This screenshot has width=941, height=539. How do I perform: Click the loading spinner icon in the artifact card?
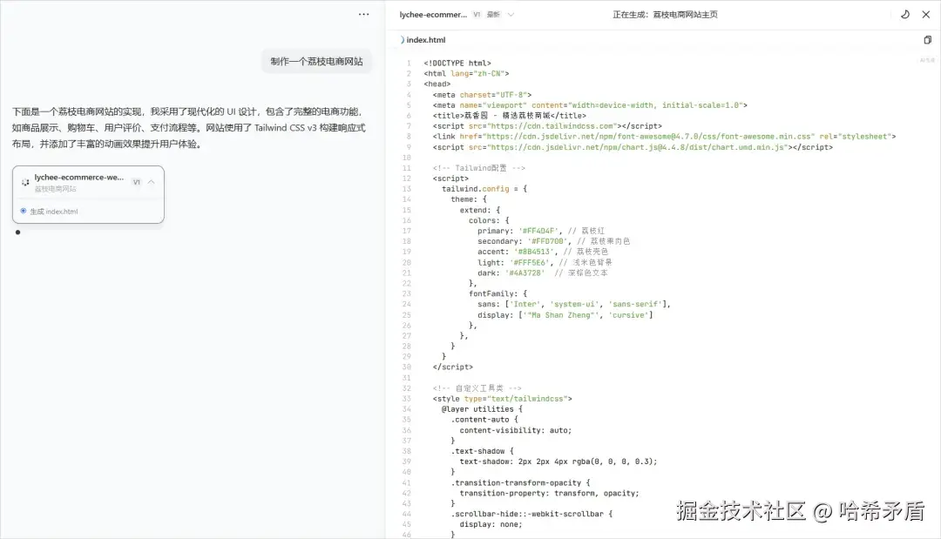[25, 182]
